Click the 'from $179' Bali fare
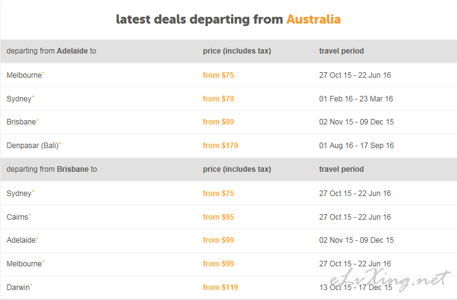Viewport: 457px width, 300px height. [x=220, y=146]
